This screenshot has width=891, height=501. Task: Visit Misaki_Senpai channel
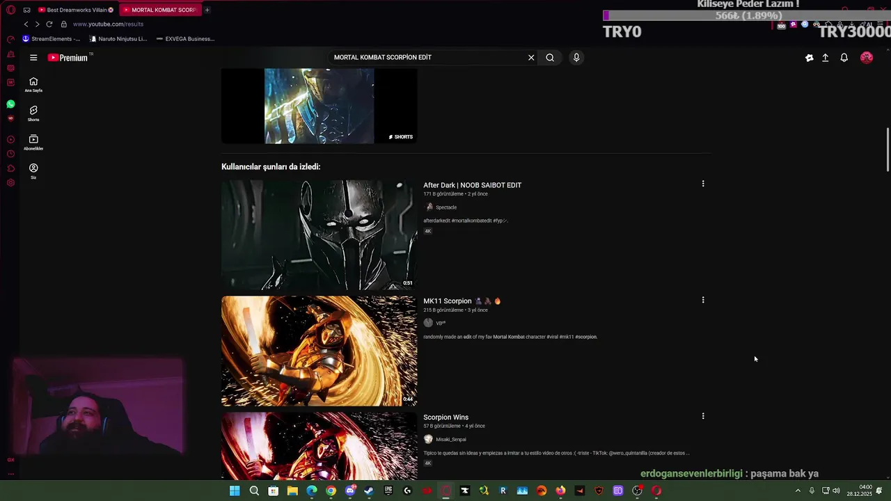click(x=451, y=440)
